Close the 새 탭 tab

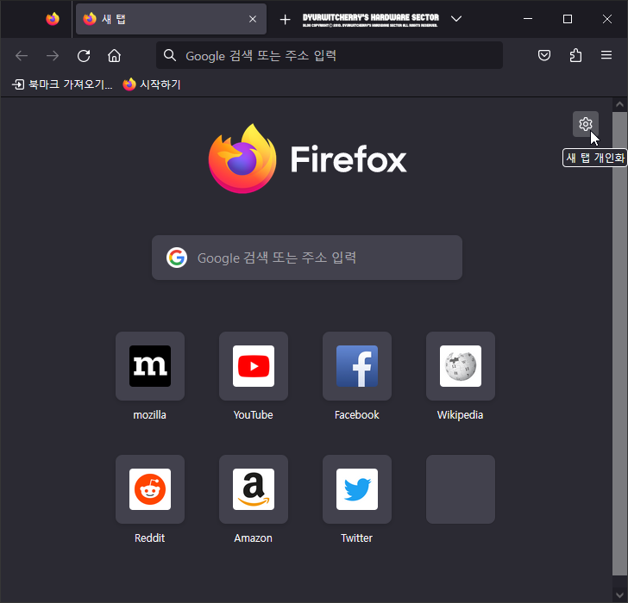[253, 19]
